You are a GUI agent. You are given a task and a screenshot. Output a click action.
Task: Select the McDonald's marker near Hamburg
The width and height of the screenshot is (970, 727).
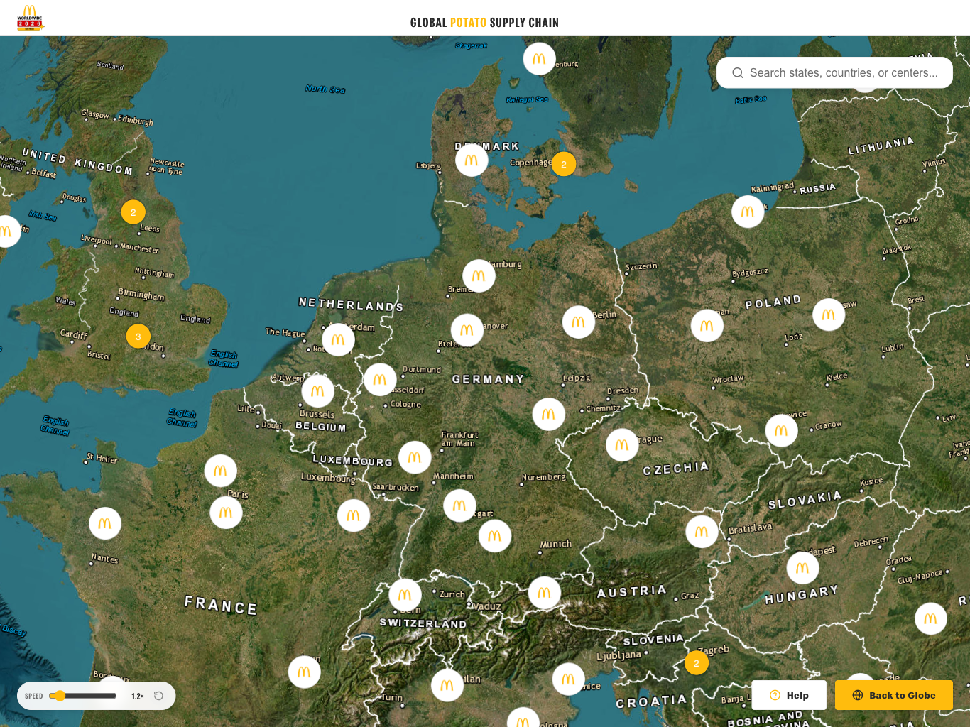[479, 275]
